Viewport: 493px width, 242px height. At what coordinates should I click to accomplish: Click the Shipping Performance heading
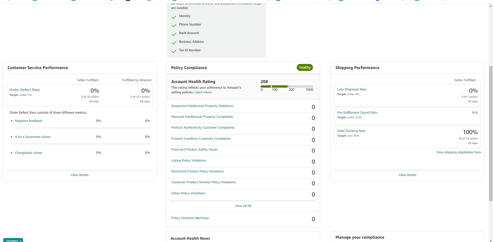pyautogui.click(x=357, y=68)
